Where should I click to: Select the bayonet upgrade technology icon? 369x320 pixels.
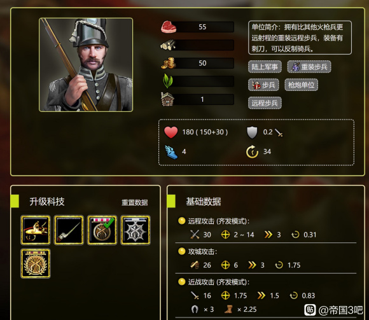(69, 230)
